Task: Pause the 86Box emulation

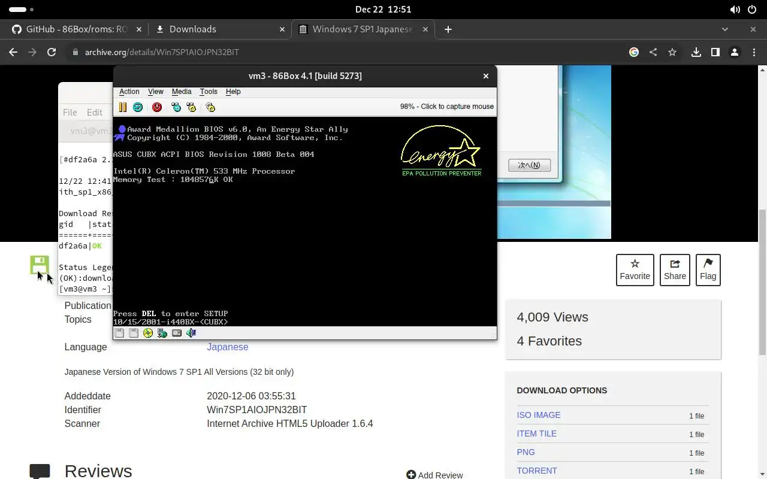Action: click(122, 107)
